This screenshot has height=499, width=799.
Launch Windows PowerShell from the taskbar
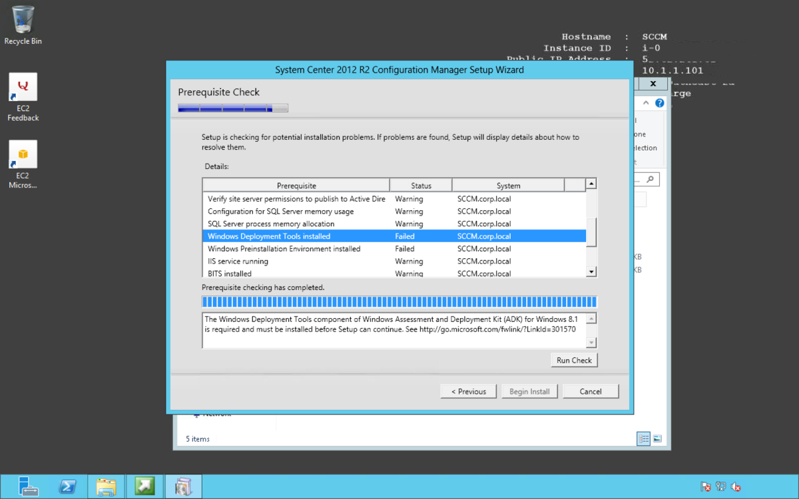click(67, 486)
